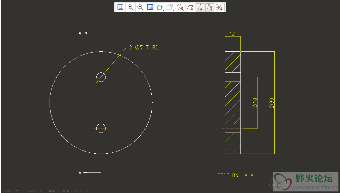Select the upper small hole circle
The image size is (340, 193).
[x=101, y=77]
